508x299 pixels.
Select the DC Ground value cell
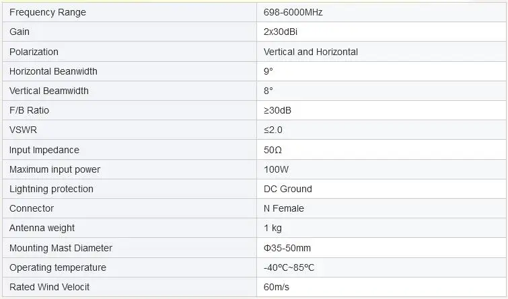[287, 189]
